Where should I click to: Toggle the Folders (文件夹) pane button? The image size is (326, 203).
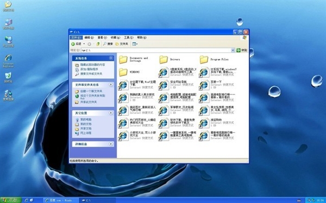[x=122, y=44]
